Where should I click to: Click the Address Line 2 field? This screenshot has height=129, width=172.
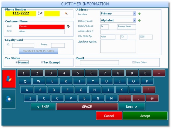tap(118, 32)
